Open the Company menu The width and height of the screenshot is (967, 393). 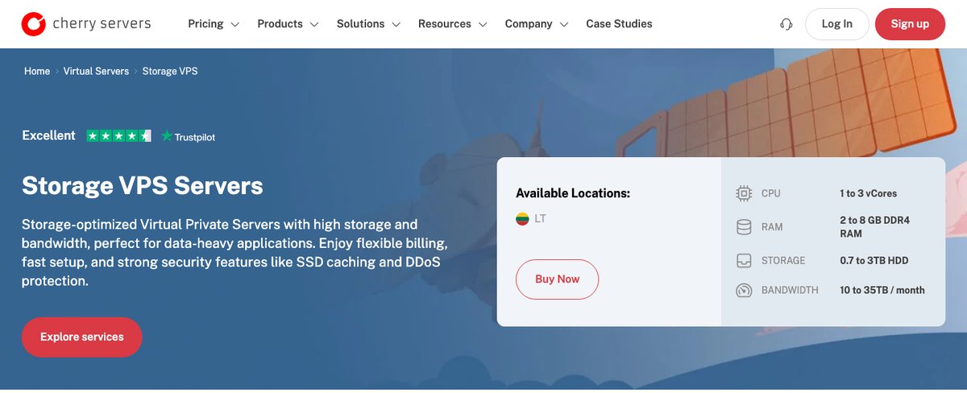click(537, 24)
